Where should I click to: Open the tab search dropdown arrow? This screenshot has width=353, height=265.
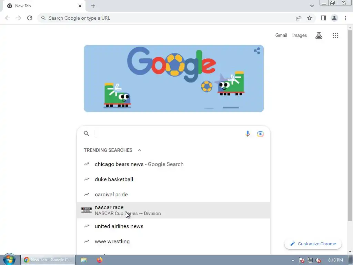click(x=312, y=6)
